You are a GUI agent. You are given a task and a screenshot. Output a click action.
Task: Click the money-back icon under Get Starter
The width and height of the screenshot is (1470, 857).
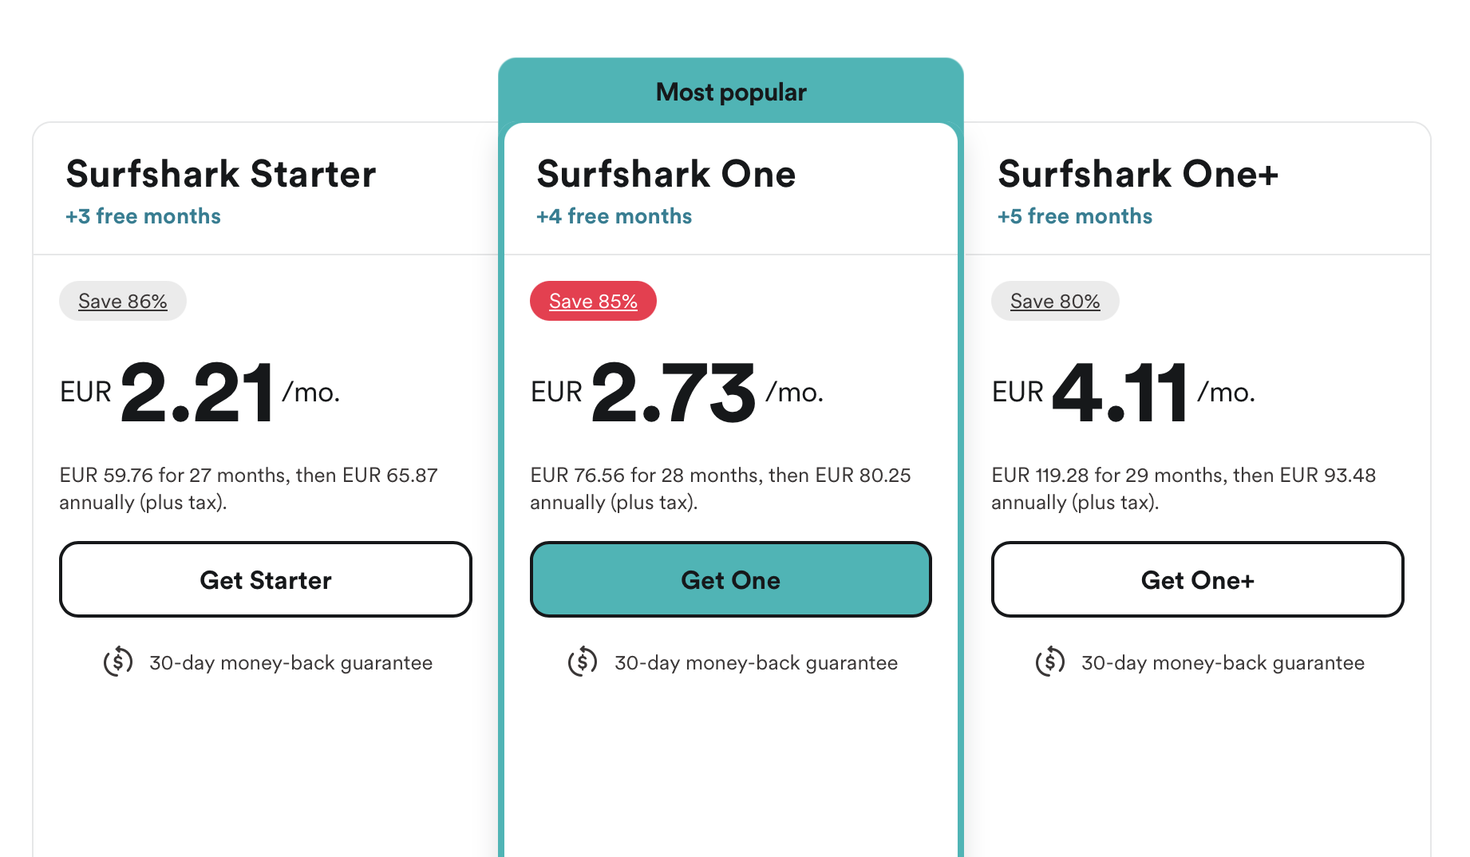point(118,662)
